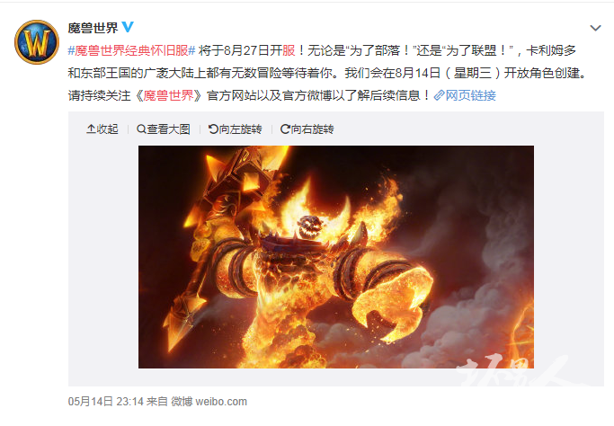Open the 魔兽世界 account name link
This screenshot has width=614, height=426.
(93, 28)
